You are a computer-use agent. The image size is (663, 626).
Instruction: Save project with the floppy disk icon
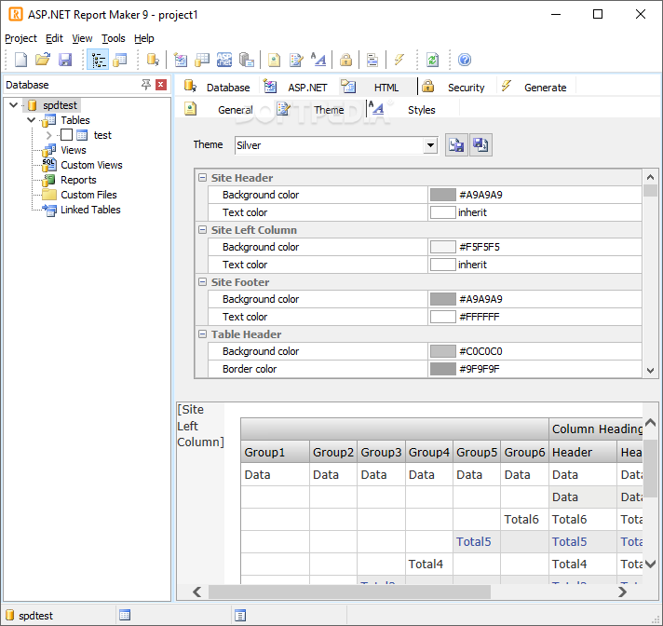(x=64, y=60)
